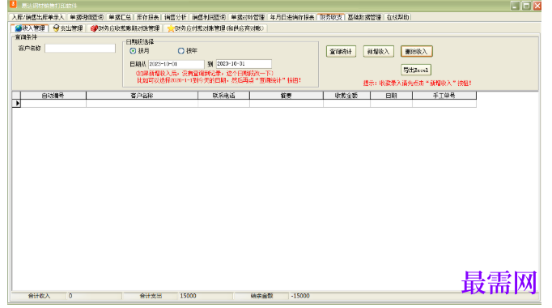Open the 支出管理 tab with shield icon

(68, 28)
